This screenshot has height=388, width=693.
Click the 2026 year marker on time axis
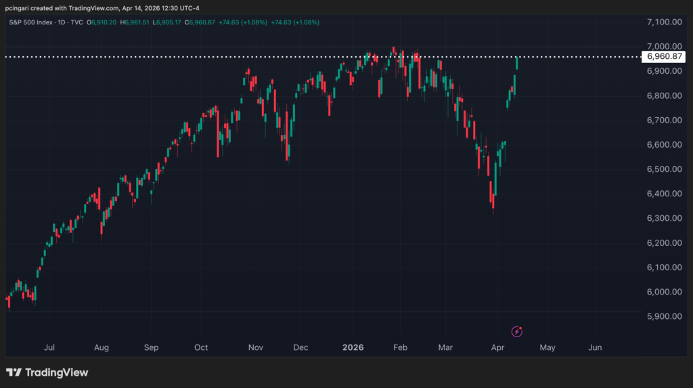pos(353,347)
